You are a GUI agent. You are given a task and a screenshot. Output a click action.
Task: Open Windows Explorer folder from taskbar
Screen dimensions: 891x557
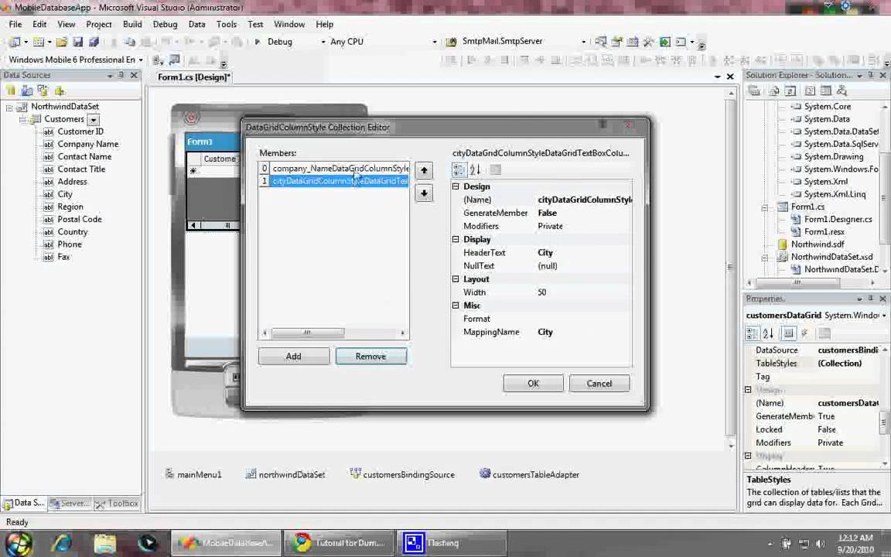click(x=104, y=543)
